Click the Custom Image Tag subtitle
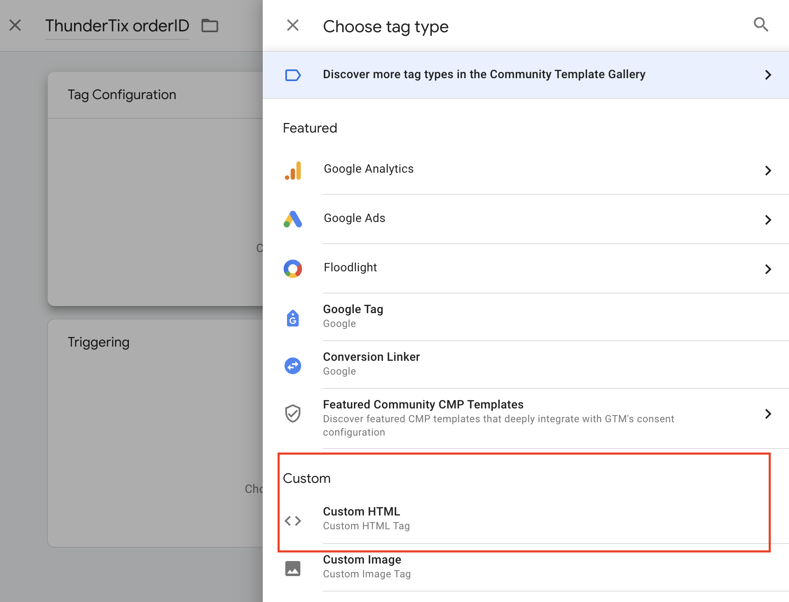The height and width of the screenshot is (602, 789). (x=367, y=574)
